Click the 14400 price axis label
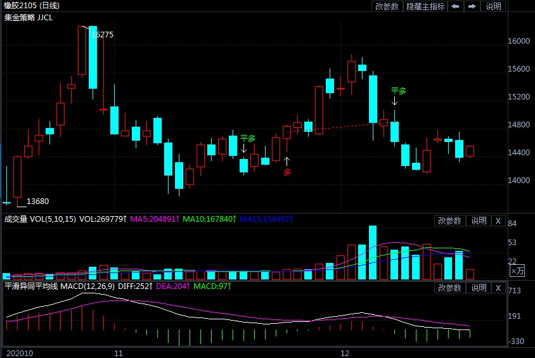This screenshot has height=358, width=535. click(x=519, y=153)
